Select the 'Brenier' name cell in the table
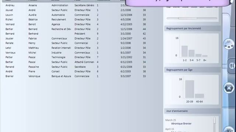 10,76
